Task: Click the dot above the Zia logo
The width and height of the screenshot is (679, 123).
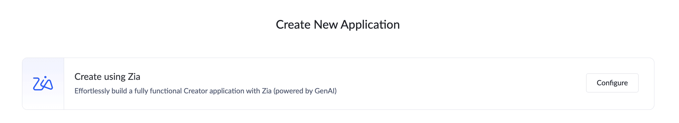Action: tap(46, 77)
